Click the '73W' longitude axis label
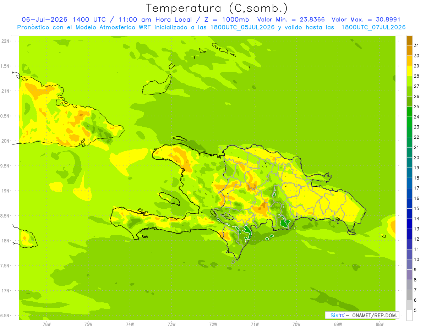This screenshot has height=329, width=426. 171,324
